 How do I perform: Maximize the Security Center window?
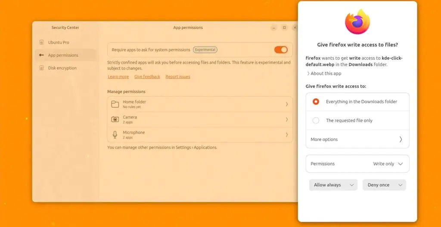click(x=284, y=28)
